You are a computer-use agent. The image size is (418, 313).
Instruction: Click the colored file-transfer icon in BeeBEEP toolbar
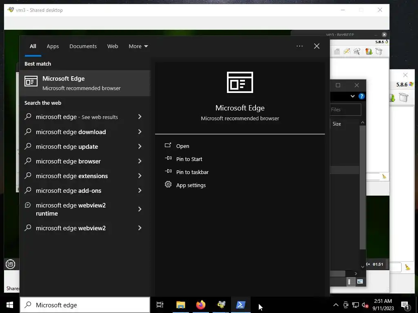click(369, 51)
